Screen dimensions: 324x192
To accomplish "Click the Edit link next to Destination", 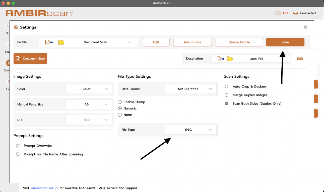I will pos(300,59).
